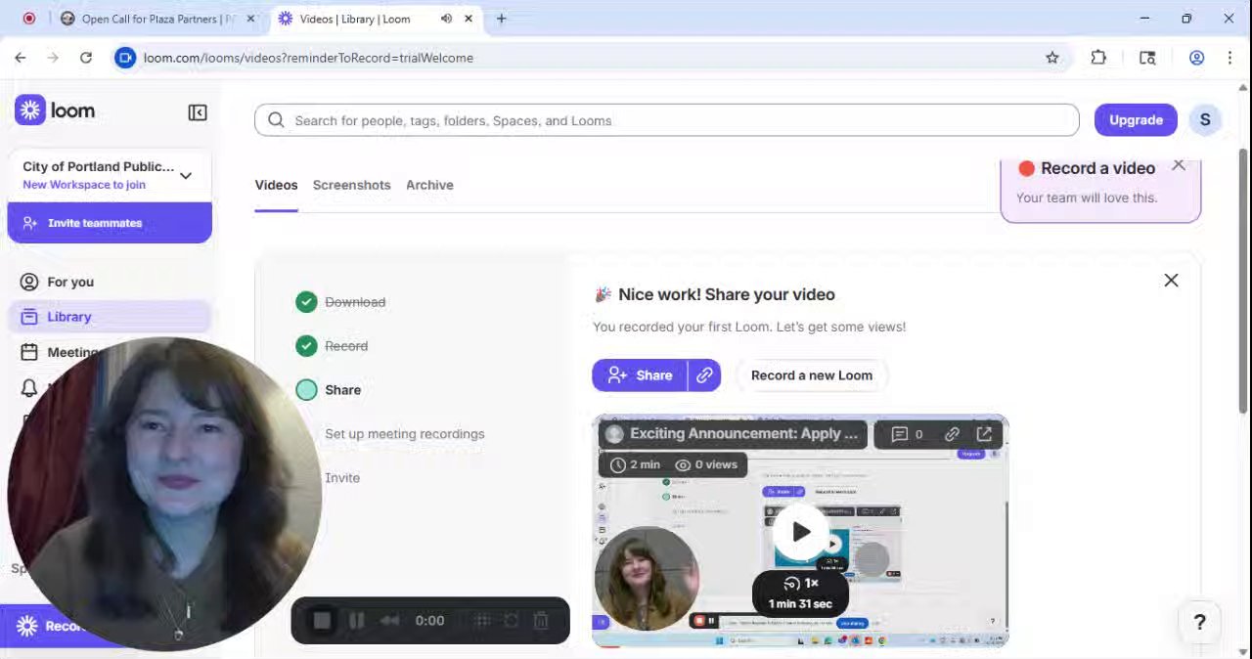Click the Invite onboarding step

[342, 478]
